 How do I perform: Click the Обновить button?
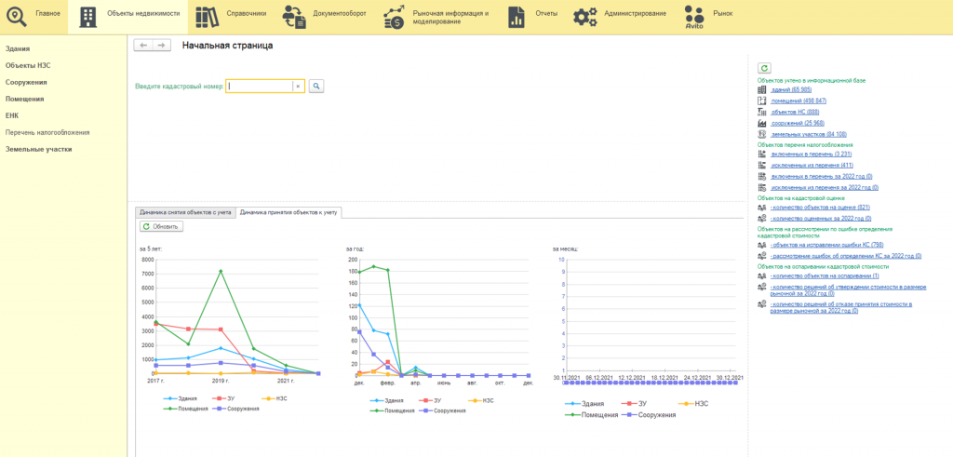[x=161, y=227]
